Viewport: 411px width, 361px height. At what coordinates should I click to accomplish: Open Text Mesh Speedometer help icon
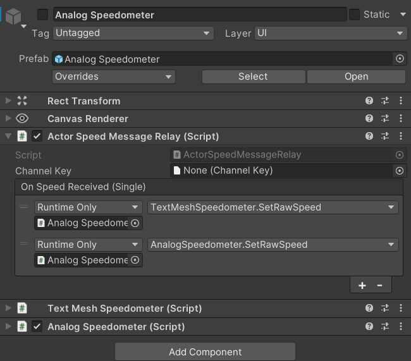(x=369, y=308)
